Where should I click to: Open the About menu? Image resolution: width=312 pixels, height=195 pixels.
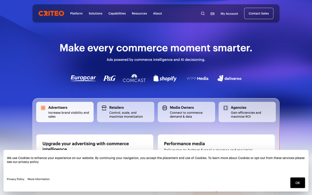coord(158,14)
